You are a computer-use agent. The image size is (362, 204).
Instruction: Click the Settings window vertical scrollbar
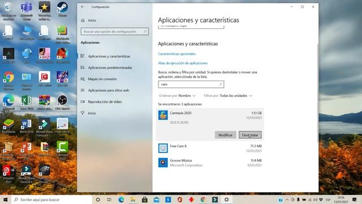tap(317, 92)
